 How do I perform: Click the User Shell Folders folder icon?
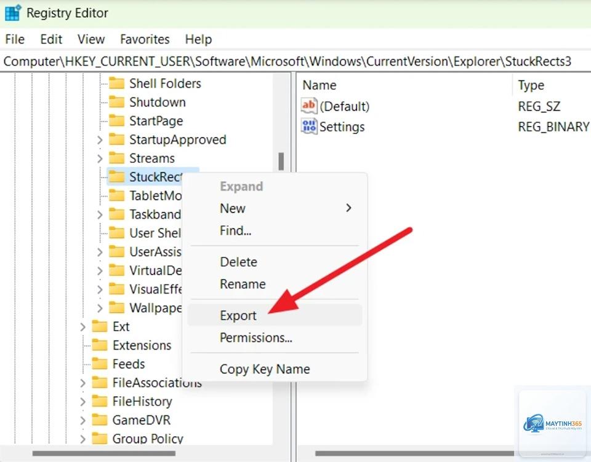coord(116,233)
